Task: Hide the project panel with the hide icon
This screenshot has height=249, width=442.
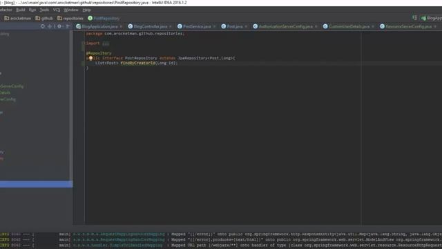Action: 68,26
